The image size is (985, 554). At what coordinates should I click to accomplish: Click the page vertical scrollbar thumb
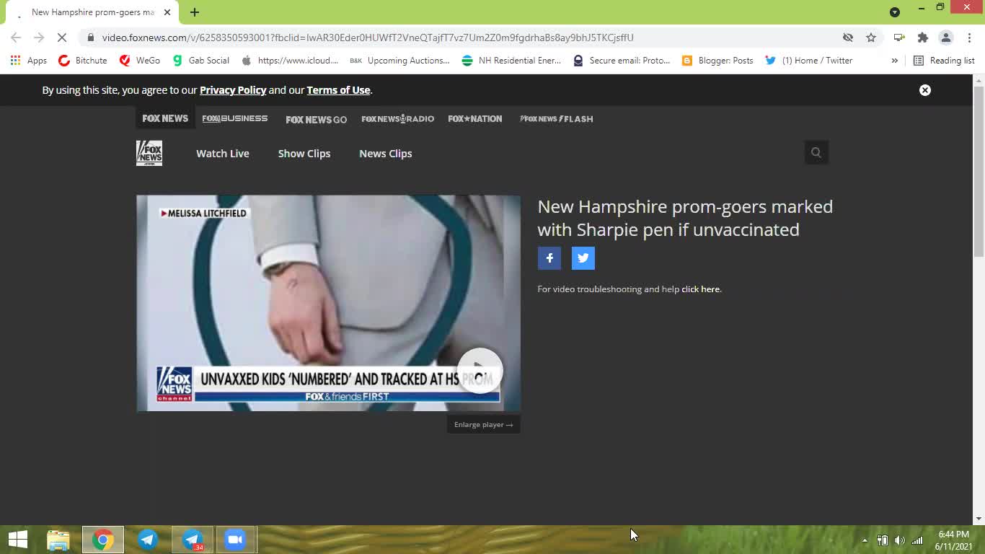(979, 171)
